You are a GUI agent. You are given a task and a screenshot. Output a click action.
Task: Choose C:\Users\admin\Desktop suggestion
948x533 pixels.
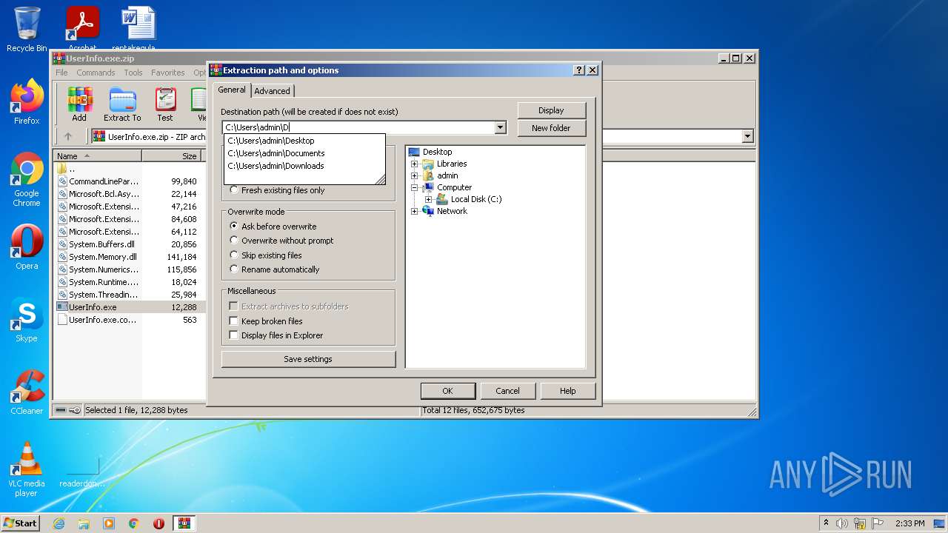[304, 141]
